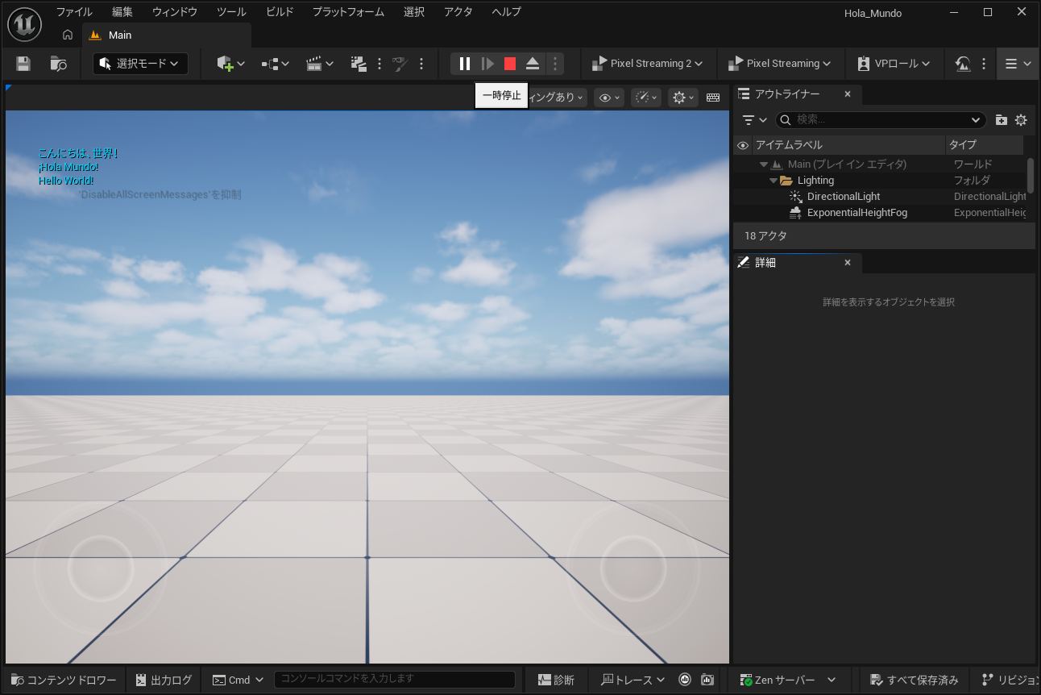The image size is (1041, 695).
Task: Focus the console command input field
Action: [395, 680]
